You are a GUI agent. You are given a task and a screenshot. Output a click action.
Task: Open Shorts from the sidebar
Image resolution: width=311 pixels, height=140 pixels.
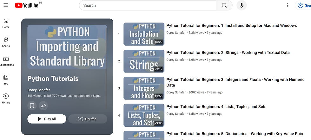[6, 42]
